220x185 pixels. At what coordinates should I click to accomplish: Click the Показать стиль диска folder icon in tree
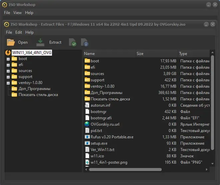coord(14,95)
